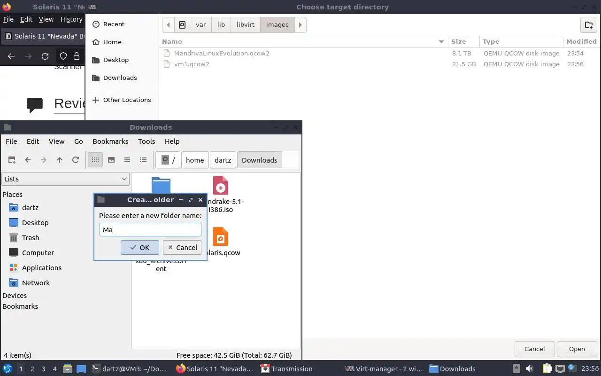Navigate to 'var' in chooser path
Image resolution: width=601 pixels, height=376 pixels.
pyautogui.click(x=201, y=24)
